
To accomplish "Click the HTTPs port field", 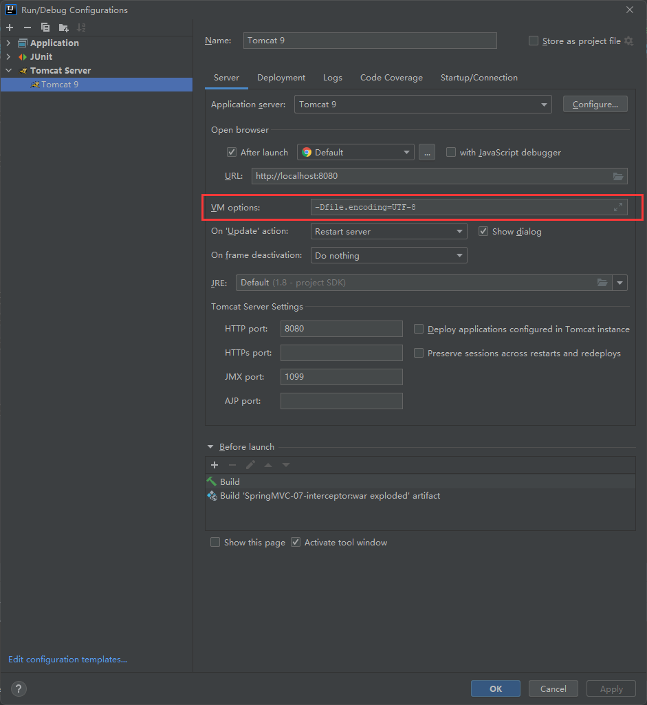I will coord(342,353).
